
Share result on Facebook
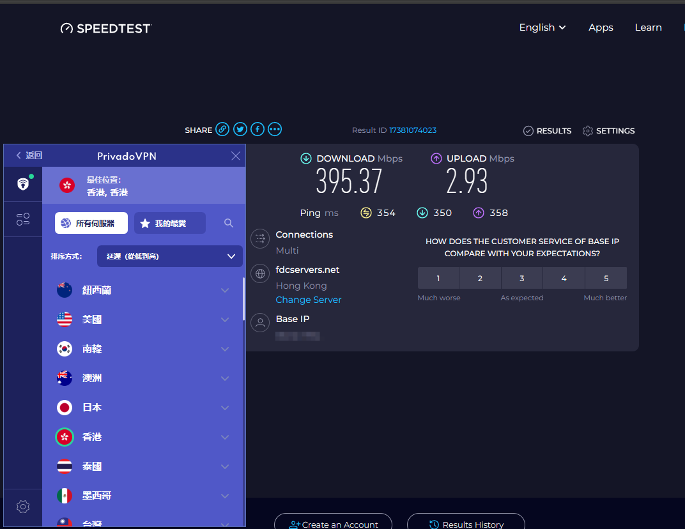[258, 129]
